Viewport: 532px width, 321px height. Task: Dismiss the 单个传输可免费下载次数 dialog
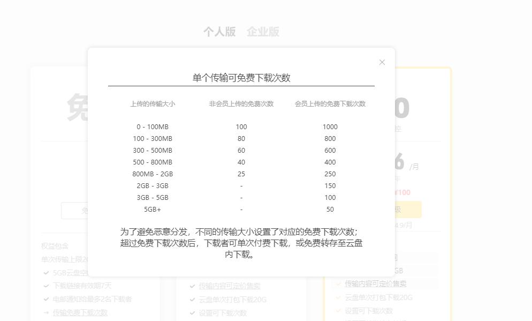382,62
